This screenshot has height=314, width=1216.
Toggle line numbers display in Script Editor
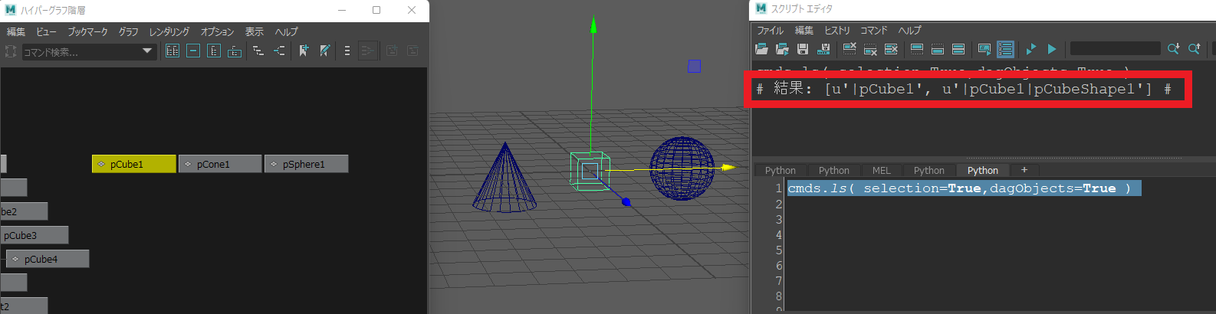[1005, 49]
